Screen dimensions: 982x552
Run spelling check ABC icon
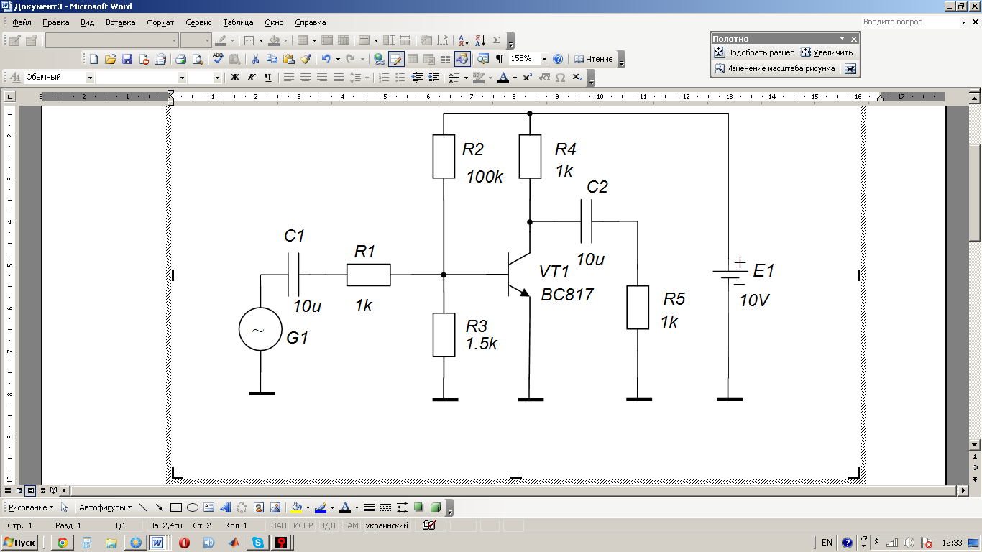tap(218, 59)
